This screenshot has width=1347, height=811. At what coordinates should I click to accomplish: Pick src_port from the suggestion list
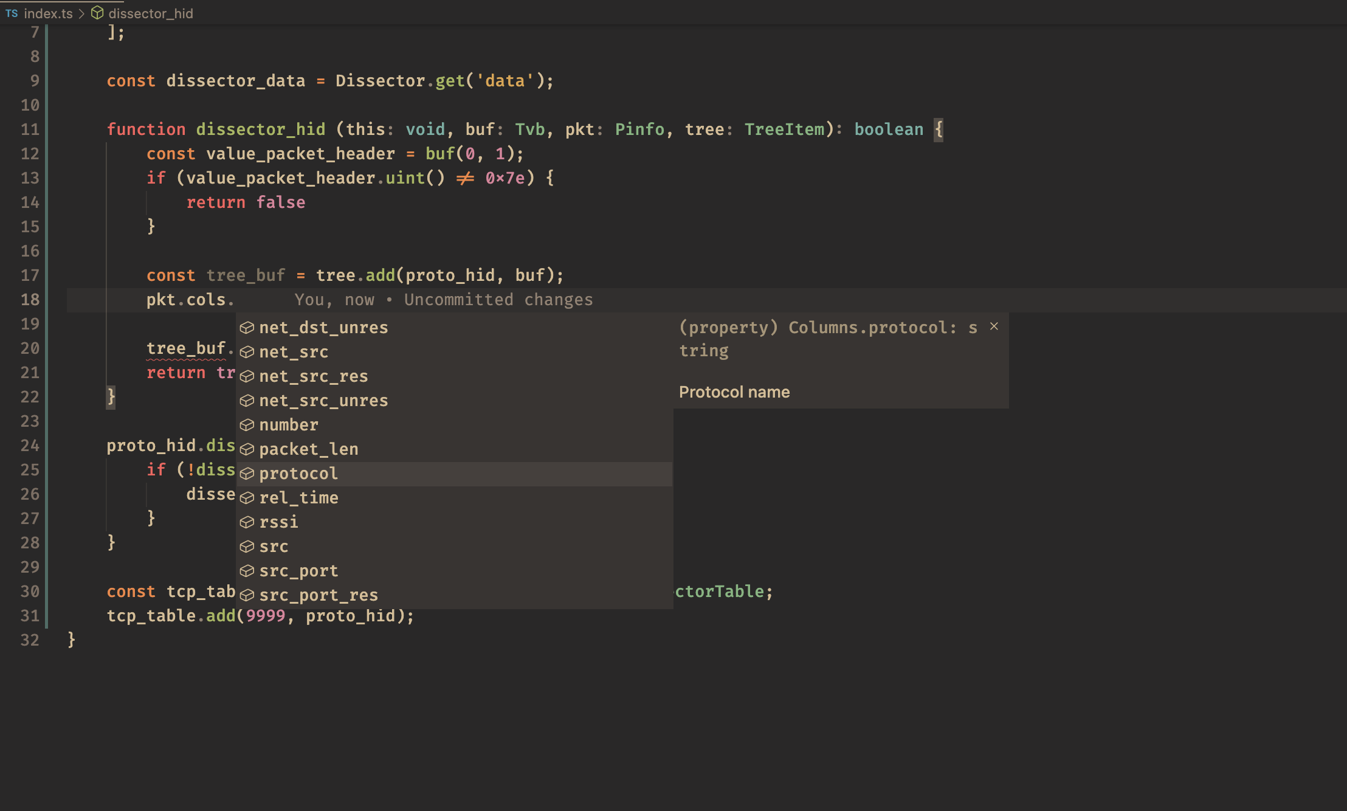coord(298,571)
